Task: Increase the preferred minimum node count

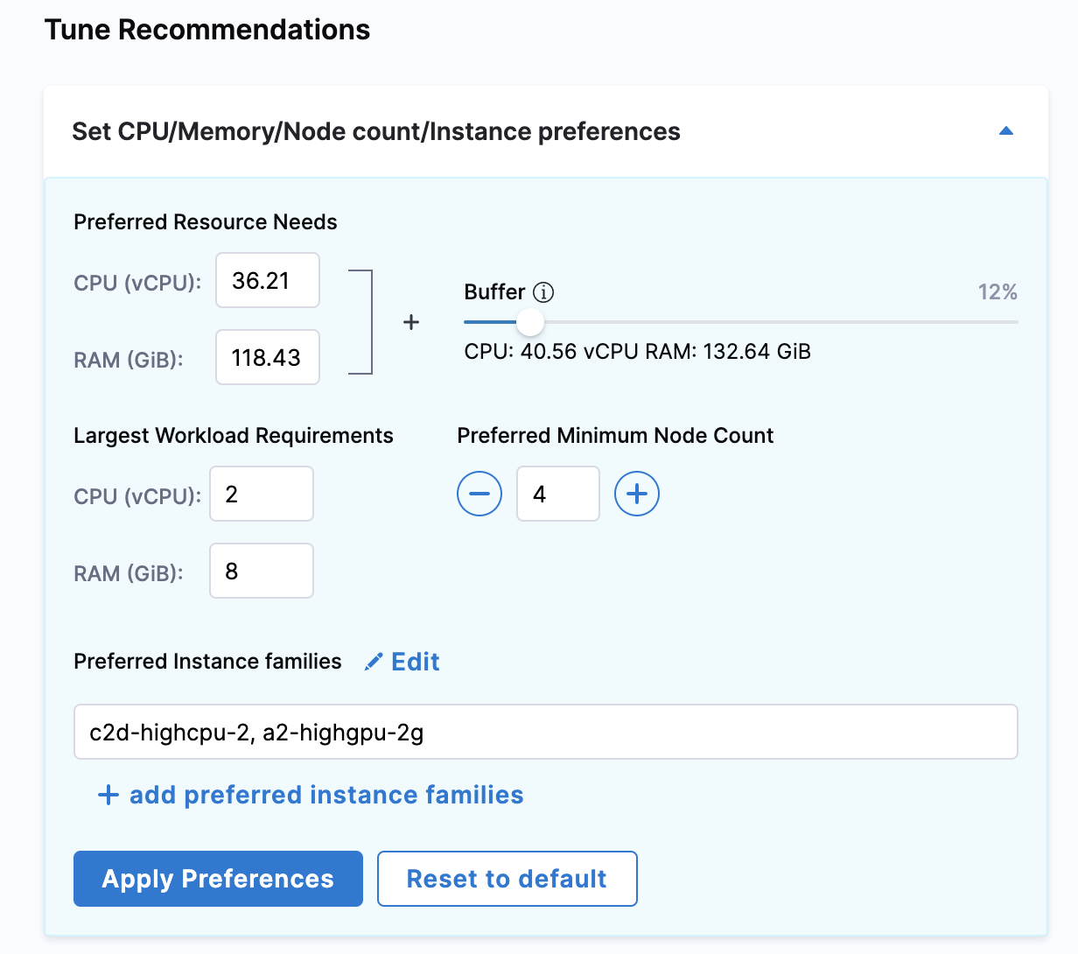Action: pyautogui.click(x=637, y=494)
